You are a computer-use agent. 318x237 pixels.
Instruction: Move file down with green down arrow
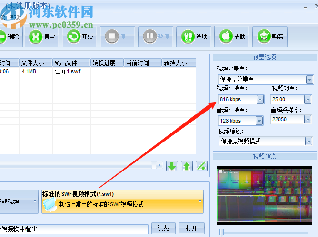[x=172, y=166]
